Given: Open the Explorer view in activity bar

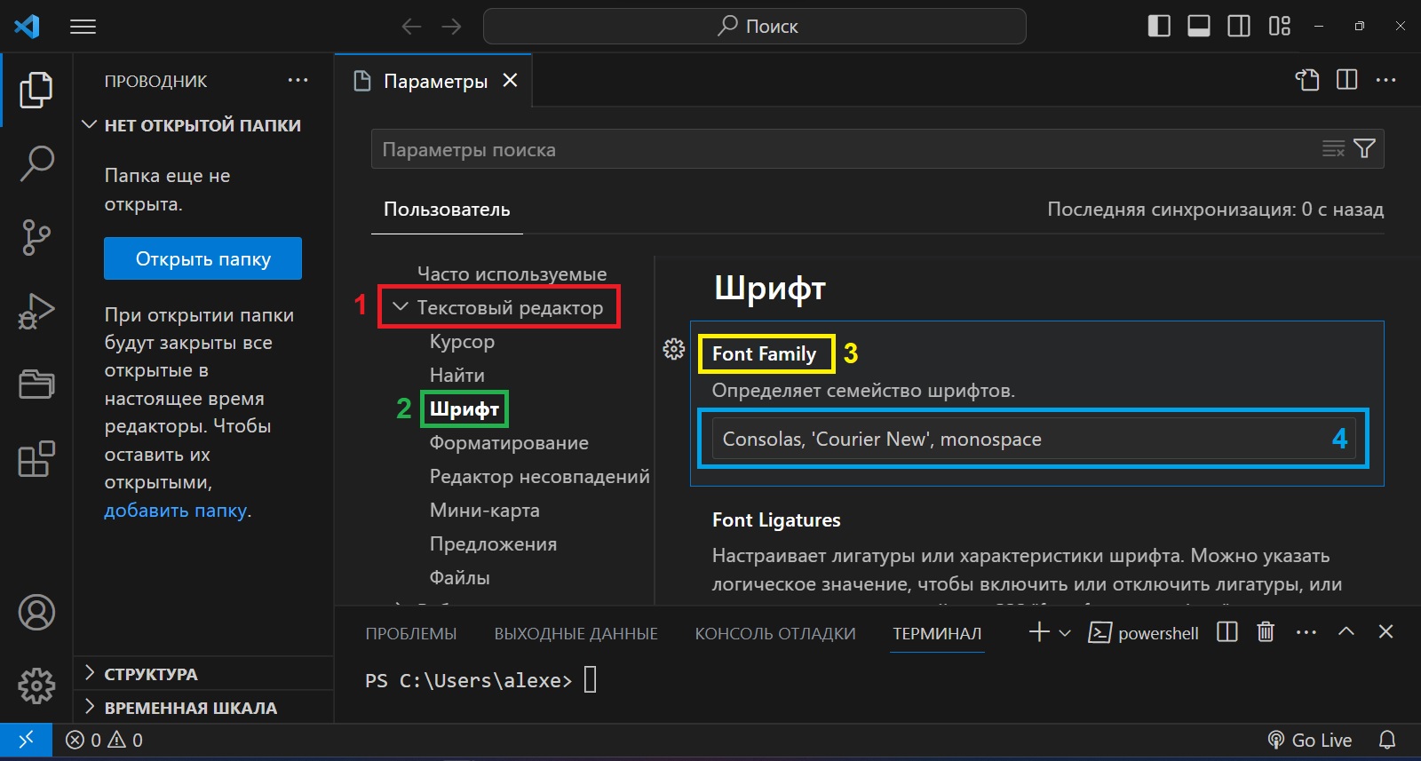Looking at the screenshot, I should pyautogui.click(x=36, y=90).
